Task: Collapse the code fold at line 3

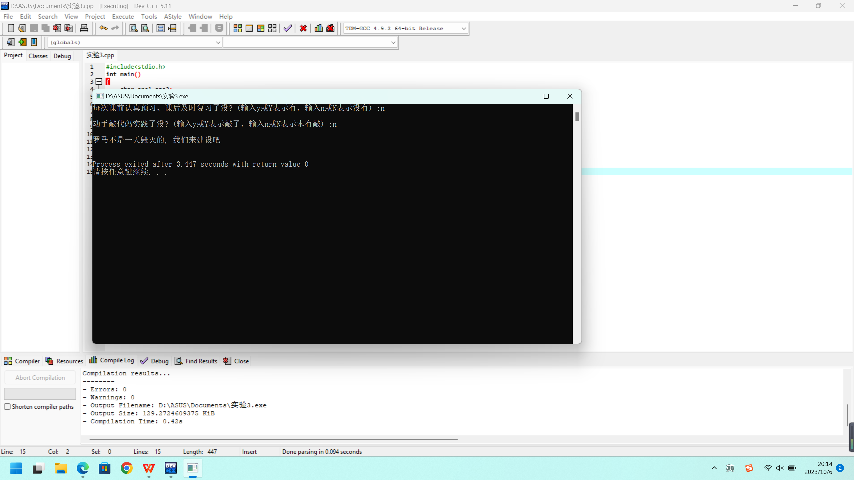Action: [x=99, y=81]
